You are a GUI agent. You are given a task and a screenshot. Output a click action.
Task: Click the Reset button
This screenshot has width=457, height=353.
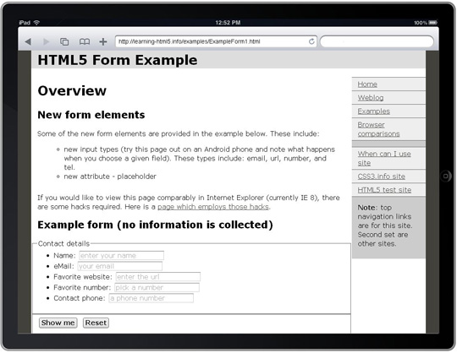point(96,323)
